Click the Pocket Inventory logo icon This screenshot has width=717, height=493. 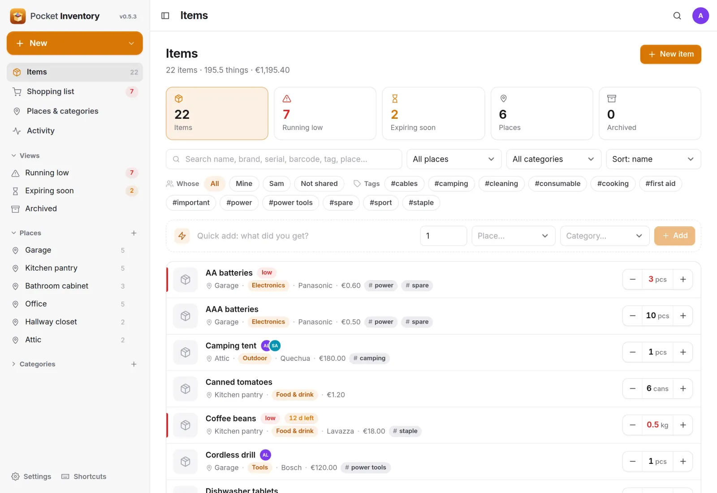[18, 16]
